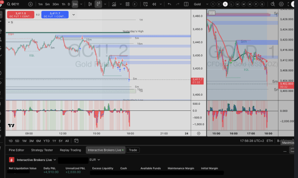Image resolution: width=298 pixels, height=178 pixels.
Task: Open time axis settings gear icon
Action: point(199,133)
